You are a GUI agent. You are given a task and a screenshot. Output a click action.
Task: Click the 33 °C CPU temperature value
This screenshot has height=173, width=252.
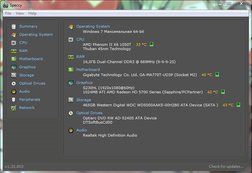click(x=141, y=45)
